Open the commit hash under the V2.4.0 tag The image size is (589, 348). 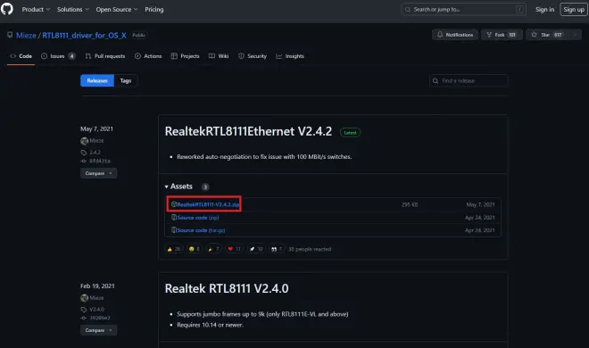pyautogui.click(x=100, y=318)
